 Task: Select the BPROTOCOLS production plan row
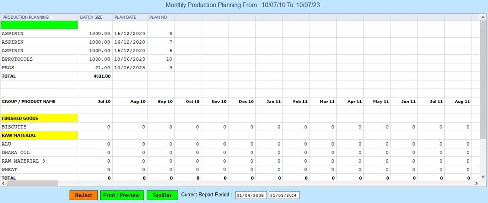tap(17, 59)
